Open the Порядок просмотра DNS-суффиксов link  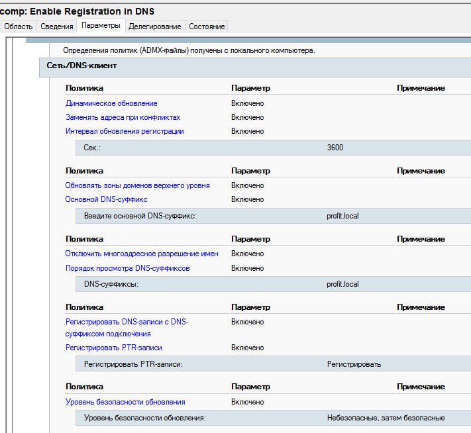coord(128,268)
